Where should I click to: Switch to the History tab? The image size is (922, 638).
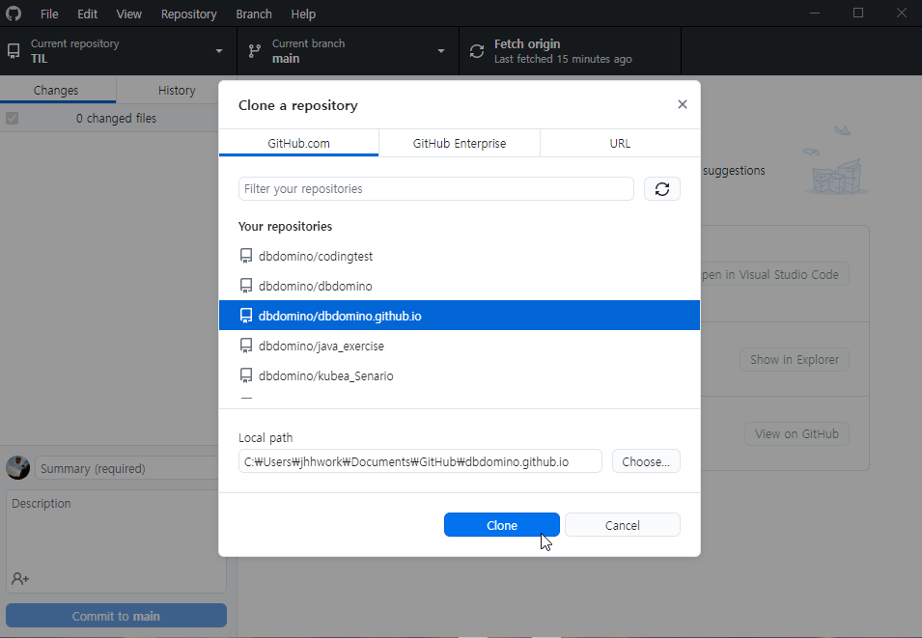pos(177,90)
